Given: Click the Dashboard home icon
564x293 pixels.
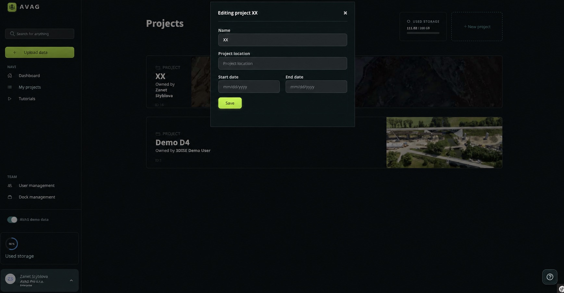Looking at the screenshot, I should coord(10,76).
